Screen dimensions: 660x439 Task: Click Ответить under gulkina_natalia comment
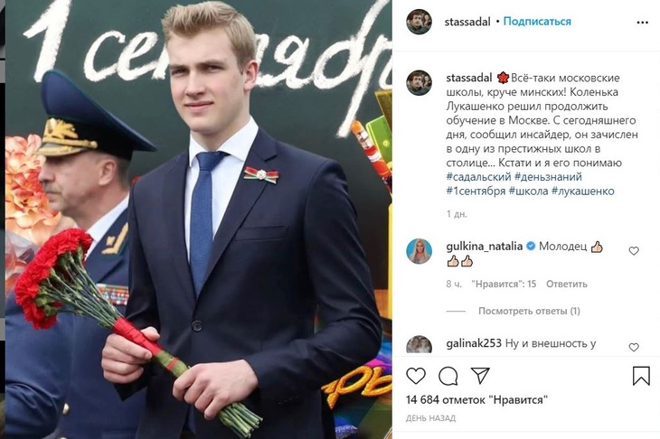pyautogui.click(x=567, y=285)
